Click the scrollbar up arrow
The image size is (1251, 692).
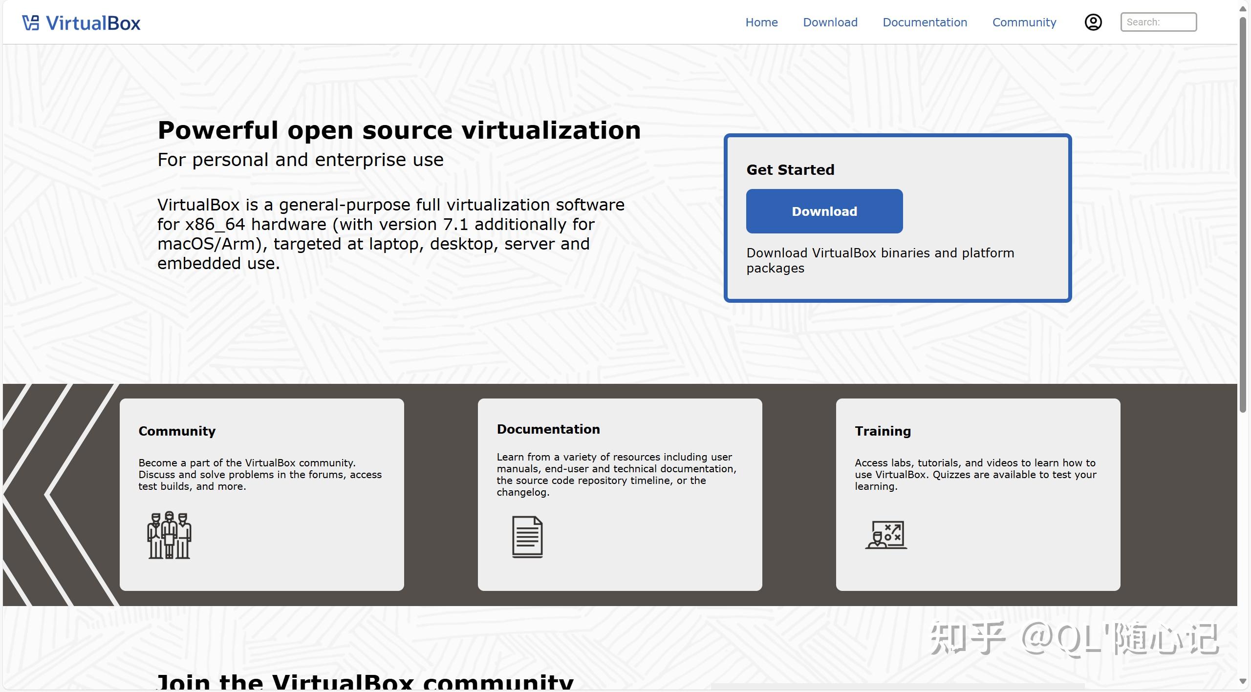pos(1243,7)
